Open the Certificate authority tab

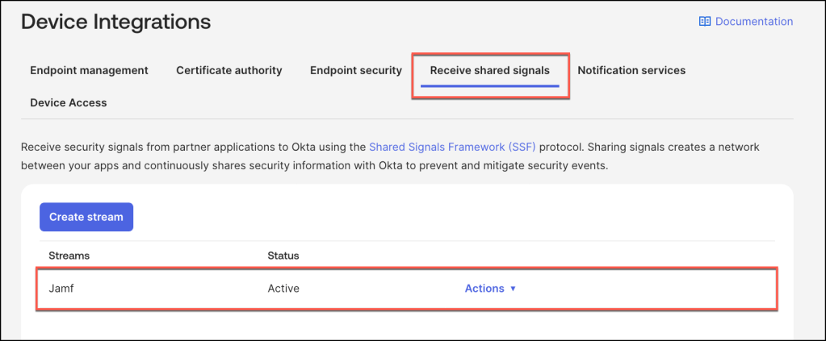tap(229, 70)
